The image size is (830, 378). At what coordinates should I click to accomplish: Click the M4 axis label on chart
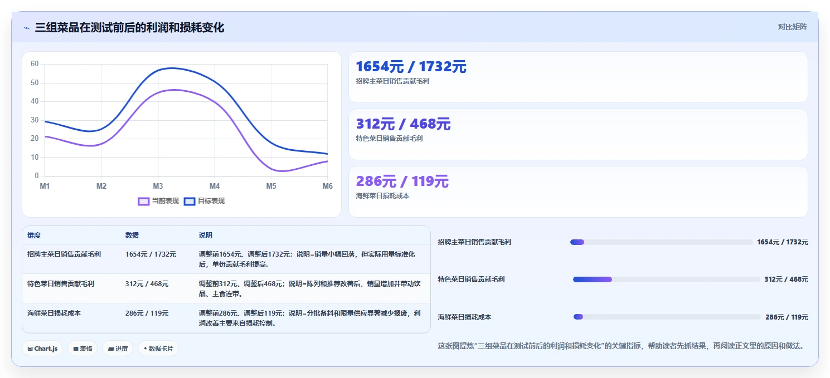click(215, 186)
